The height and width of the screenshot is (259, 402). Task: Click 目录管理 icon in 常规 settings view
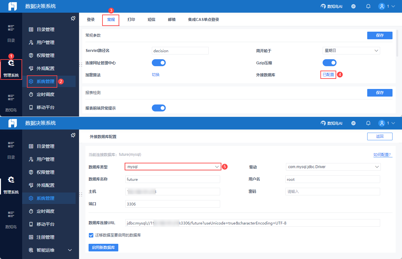tap(31, 29)
